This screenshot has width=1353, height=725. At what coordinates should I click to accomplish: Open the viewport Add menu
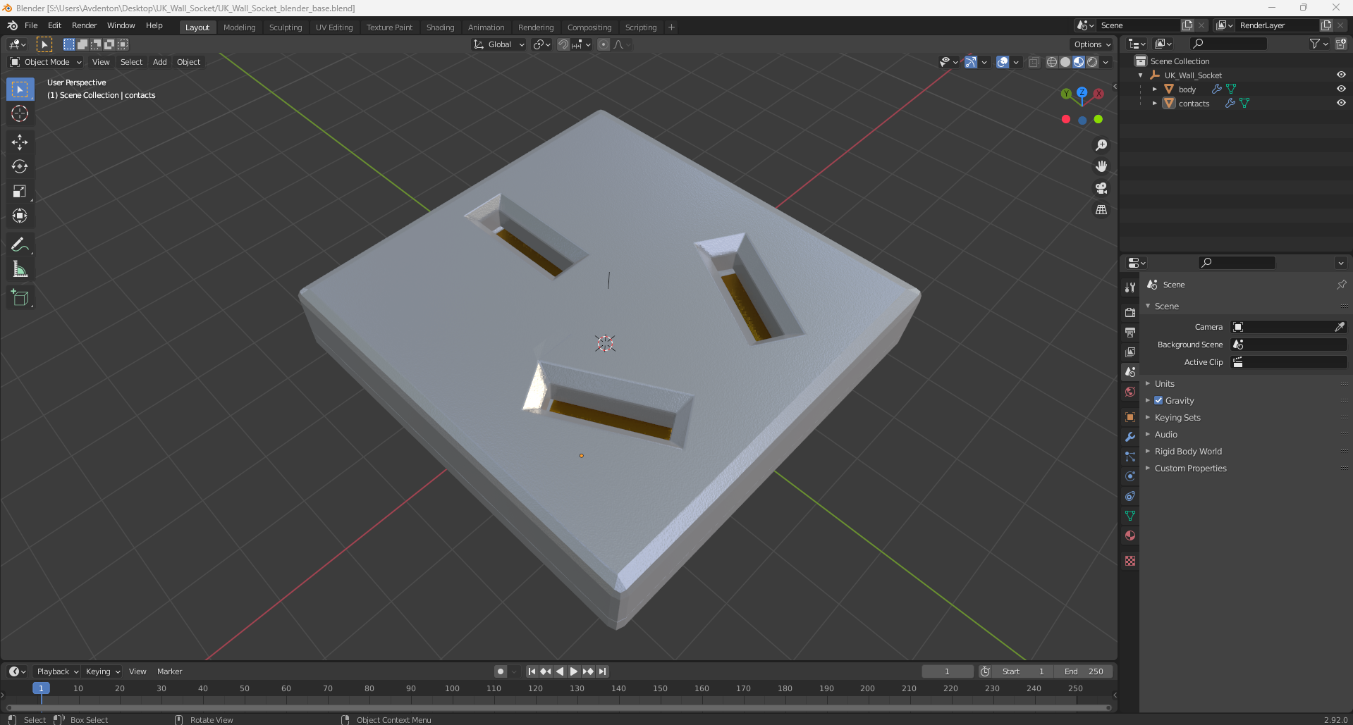[160, 62]
